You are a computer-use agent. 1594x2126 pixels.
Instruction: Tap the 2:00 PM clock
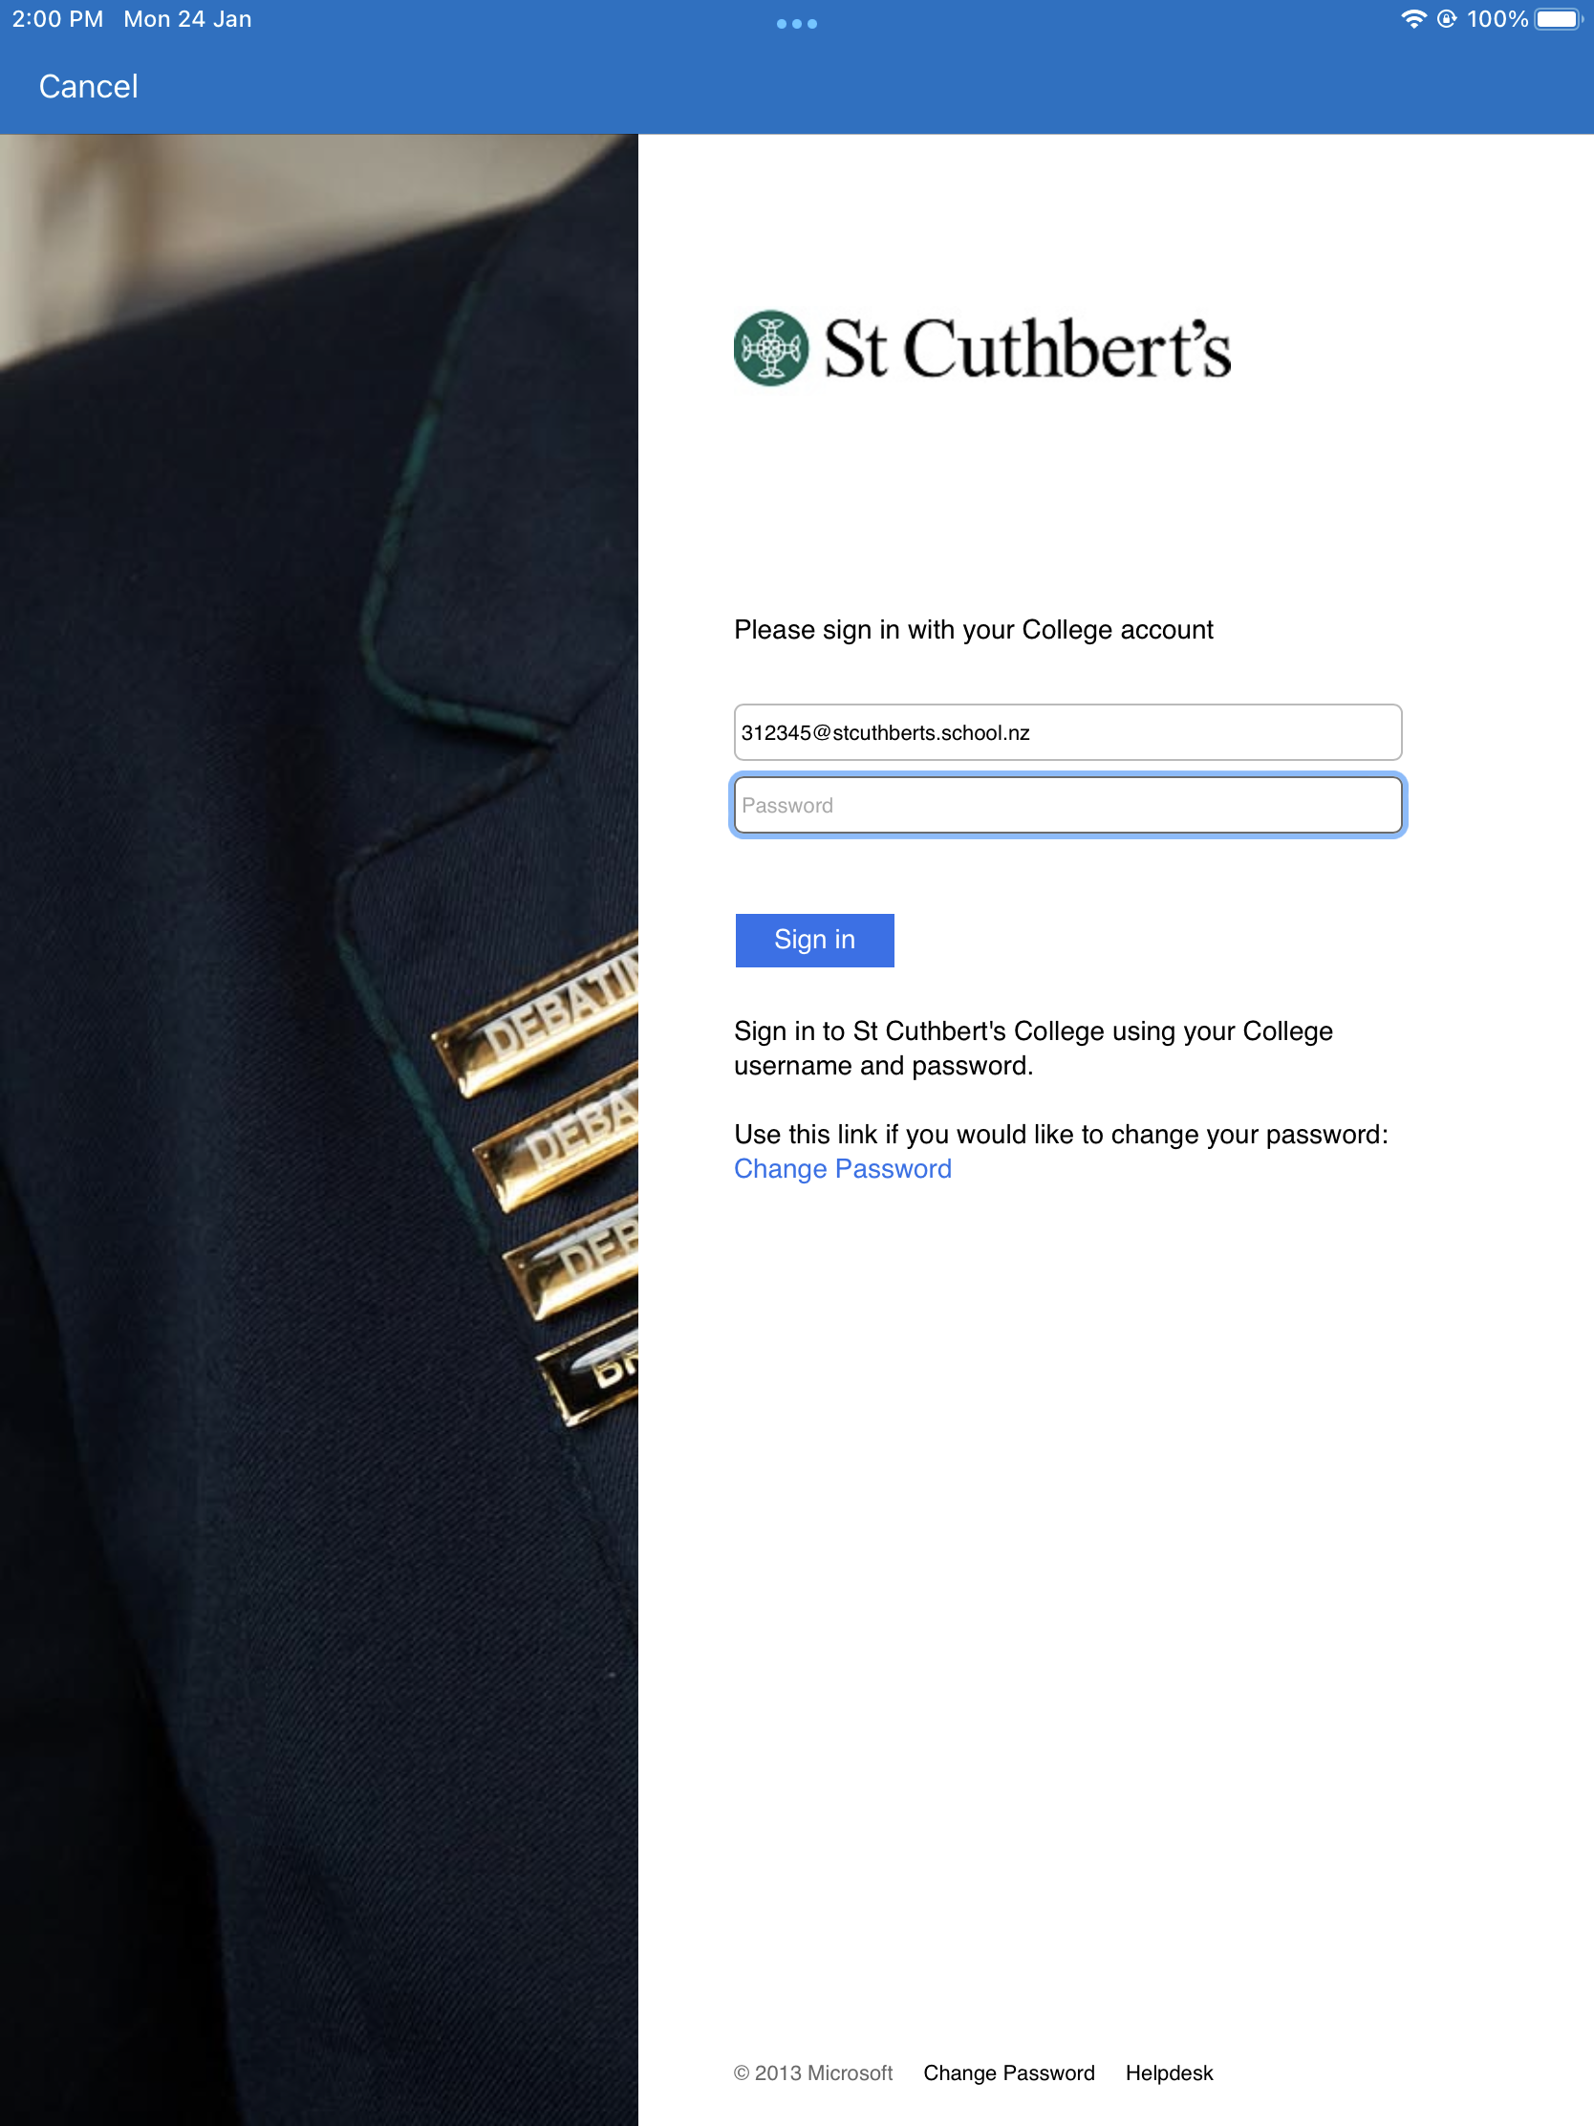57,19
